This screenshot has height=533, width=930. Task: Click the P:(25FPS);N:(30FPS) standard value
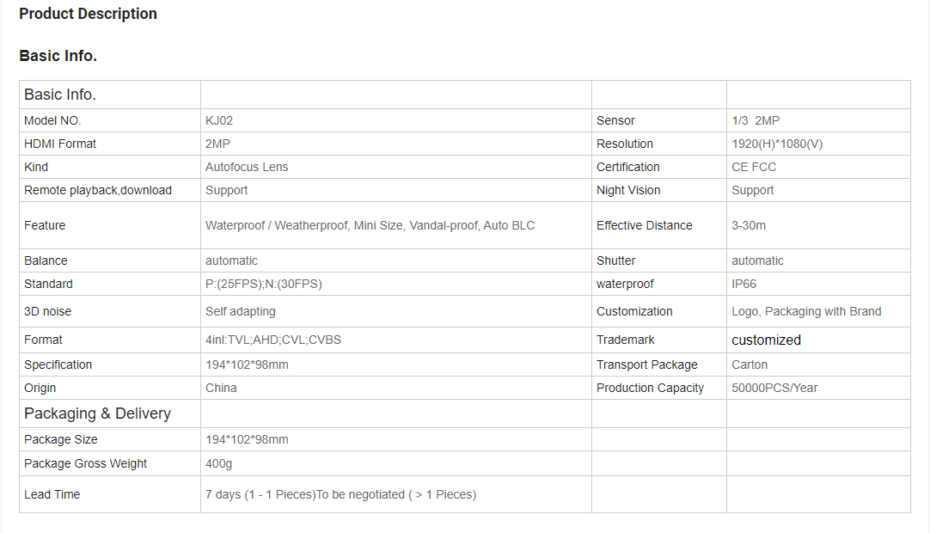coord(264,284)
